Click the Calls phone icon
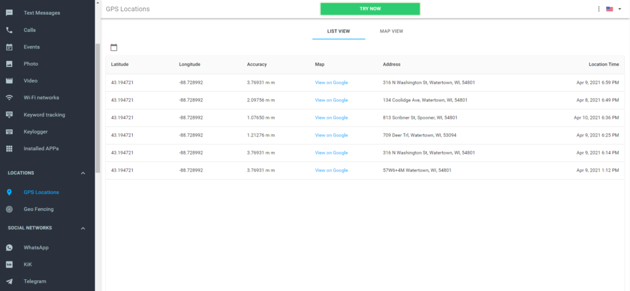 click(x=9, y=30)
